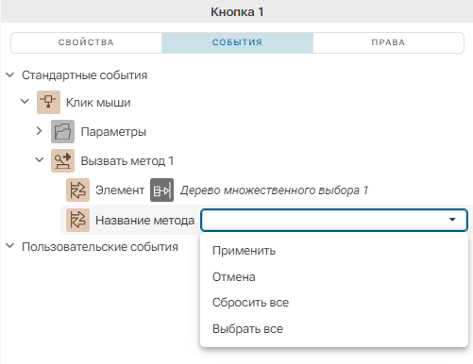Viewport: 473px width, 364px height.
Task: Choose Отмена from the method list
Action: pyautogui.click(x=334, y=276)
